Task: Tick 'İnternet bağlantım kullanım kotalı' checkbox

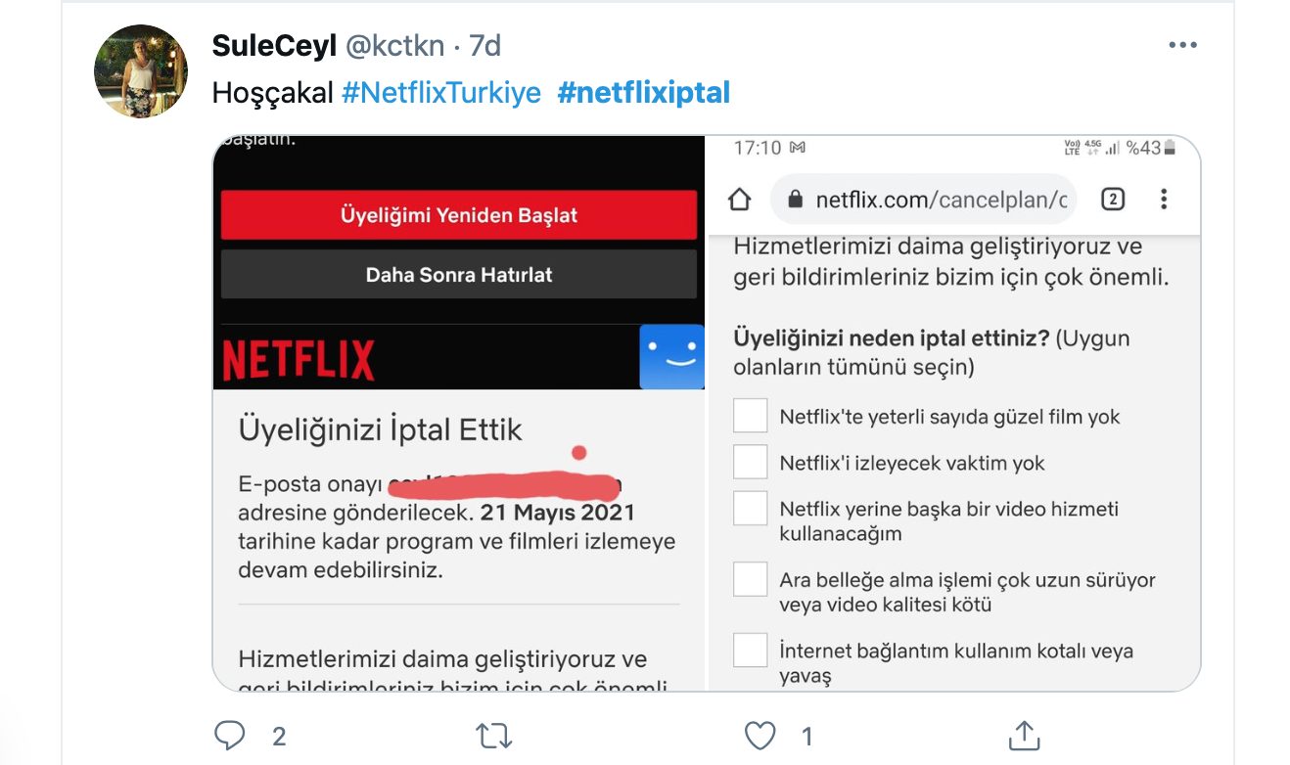Action: pos(751,651)
